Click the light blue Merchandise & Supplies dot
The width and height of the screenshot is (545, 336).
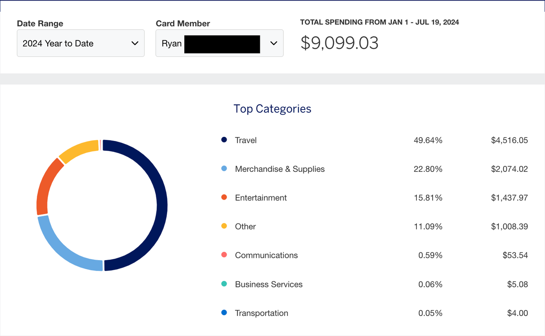(223, 169)
